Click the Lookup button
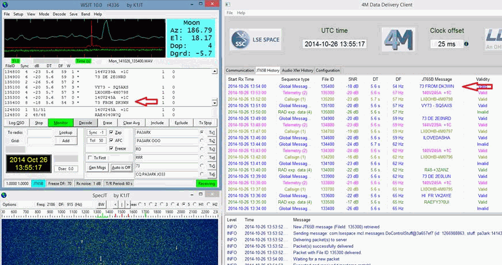The width and height of the screenshot is (502, 265). (66, 132)
